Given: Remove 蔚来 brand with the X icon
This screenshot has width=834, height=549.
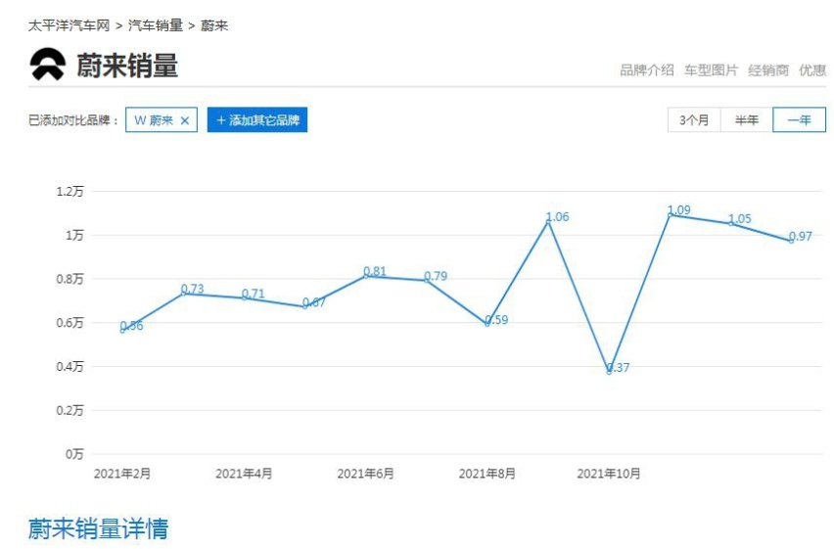Looking at the screenshot, I should (185, 120).
